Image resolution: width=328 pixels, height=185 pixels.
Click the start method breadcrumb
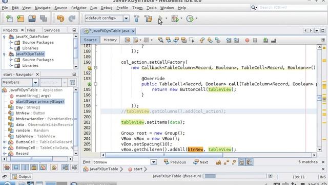135,169
